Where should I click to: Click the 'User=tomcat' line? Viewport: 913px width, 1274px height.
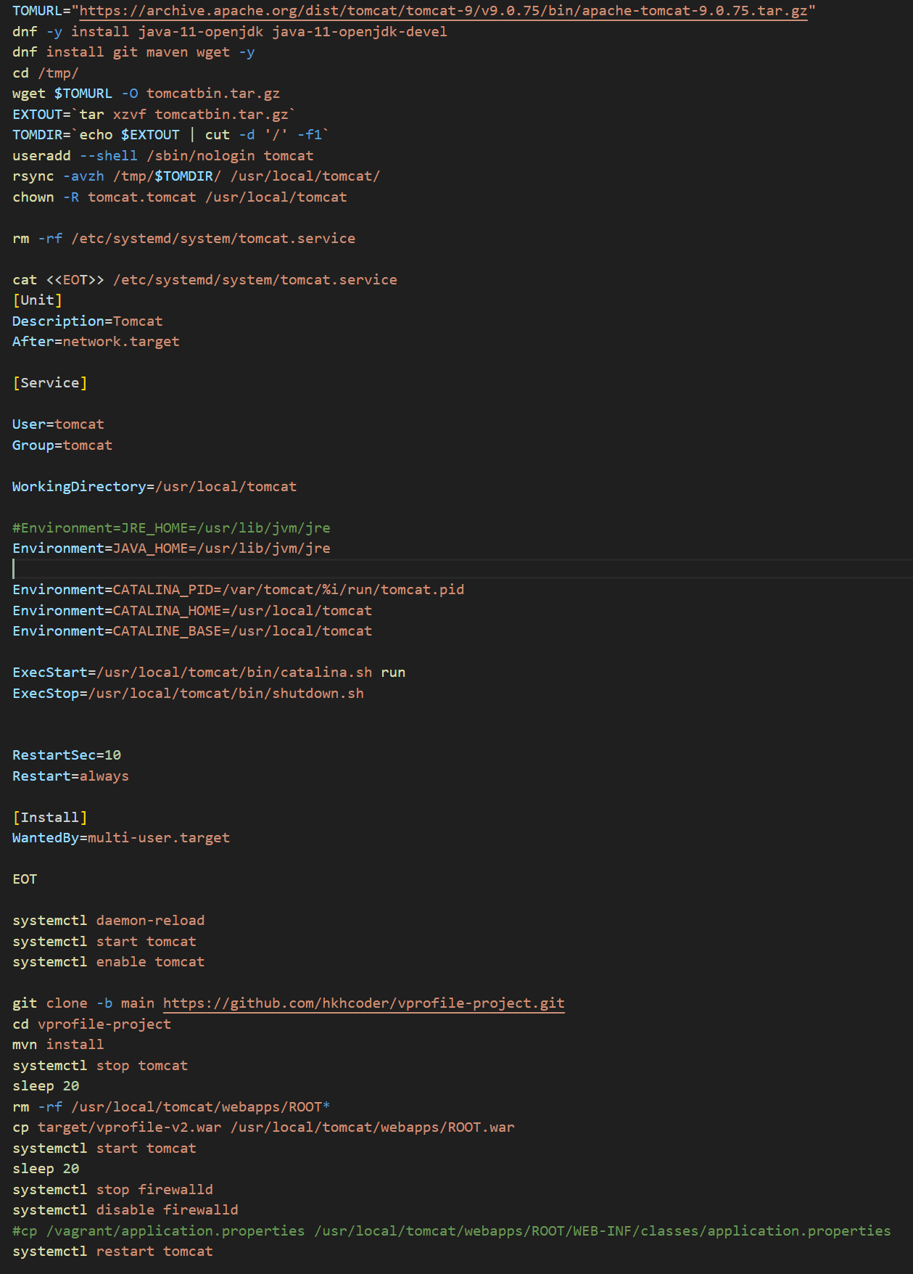[x=58, y=424]
